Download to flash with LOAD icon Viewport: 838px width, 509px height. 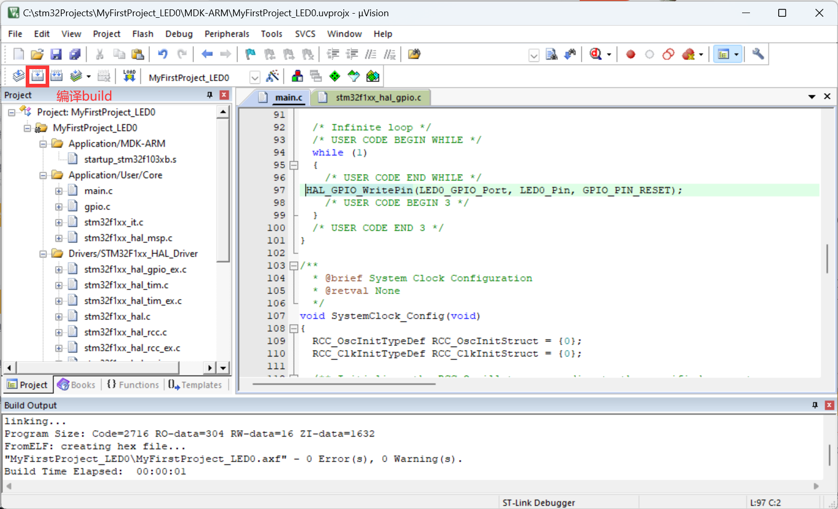pyautogui.click(x=129, y=76)
